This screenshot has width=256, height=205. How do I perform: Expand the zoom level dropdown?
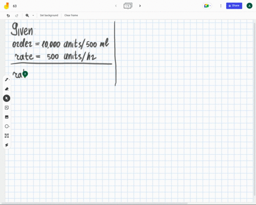coord(33,15)
